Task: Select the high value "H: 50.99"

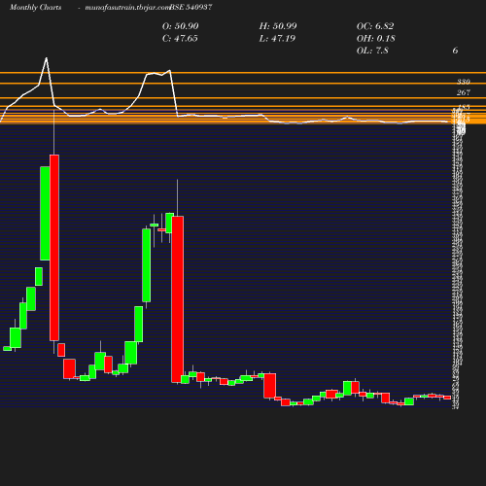Action: click(278, 26)
